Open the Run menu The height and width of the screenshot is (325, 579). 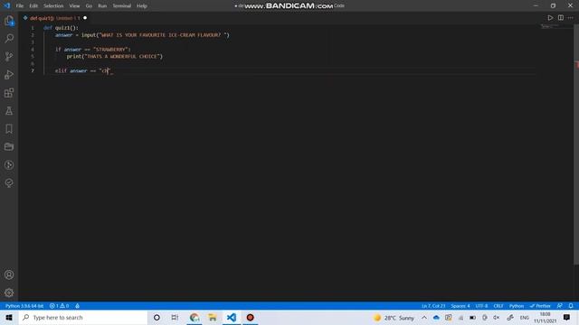click(102, 6)
